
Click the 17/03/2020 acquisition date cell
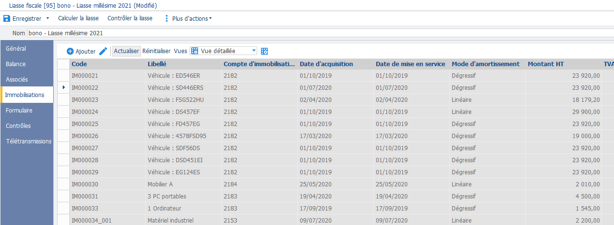coord(336,136)
